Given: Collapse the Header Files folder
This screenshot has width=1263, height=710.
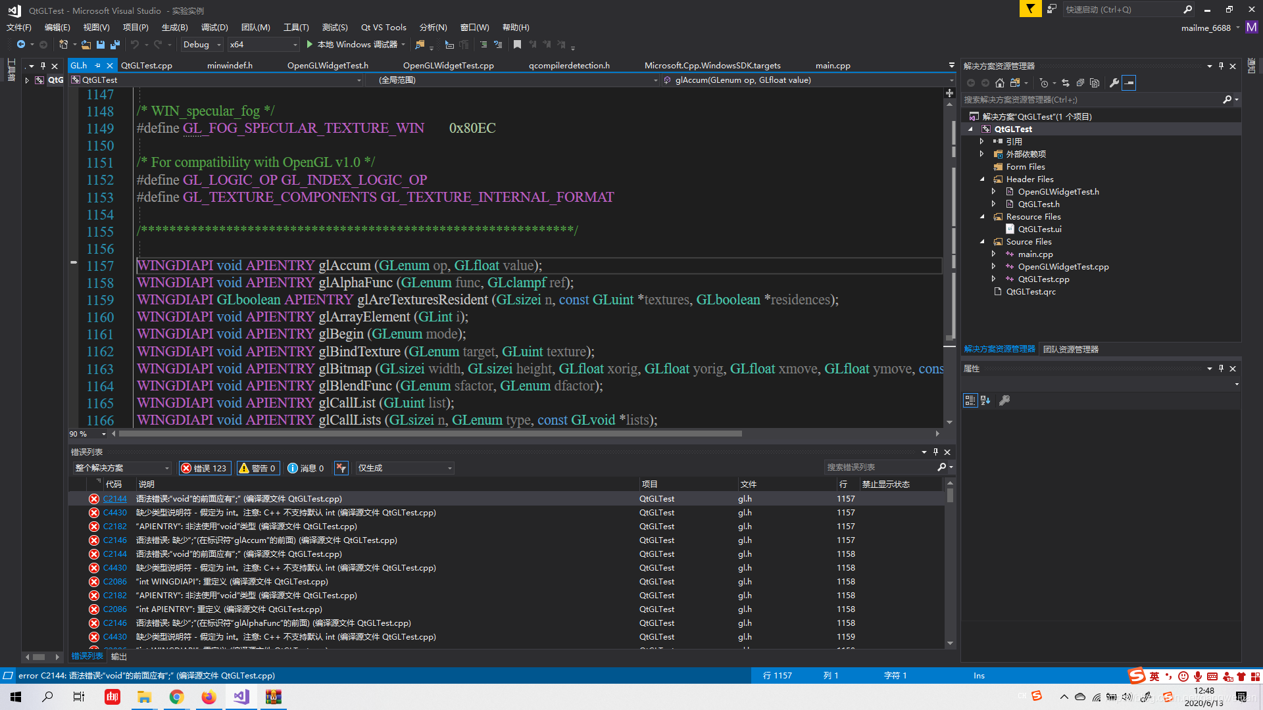Looking at the screenshot, I should point(983,179).
